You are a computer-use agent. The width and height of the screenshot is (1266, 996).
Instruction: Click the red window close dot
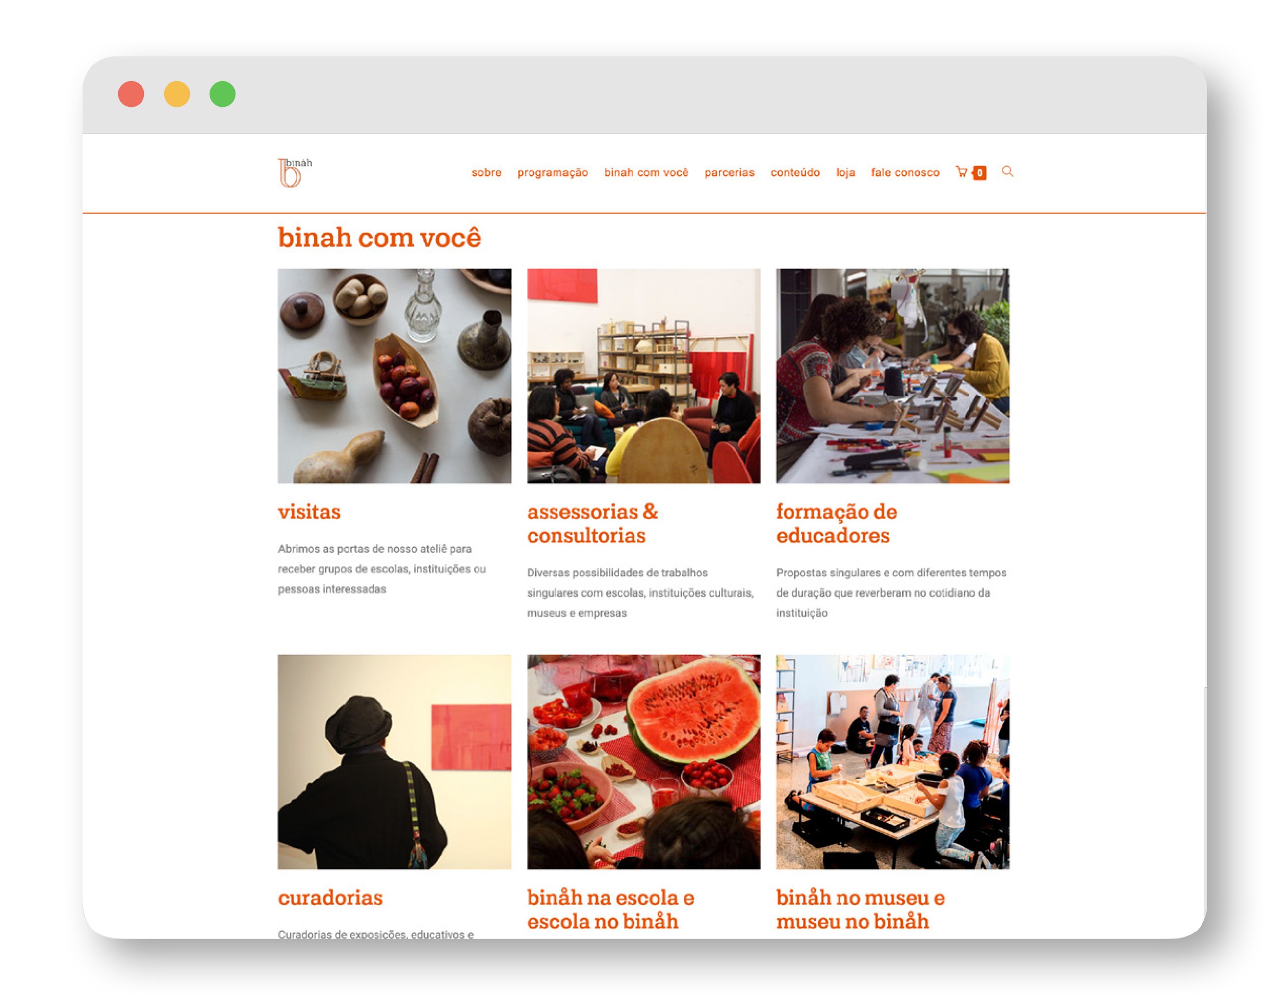point(131,94)
